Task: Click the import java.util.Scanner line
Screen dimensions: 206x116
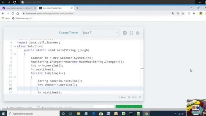Action: pyautogui.click(x=39, y=43)
